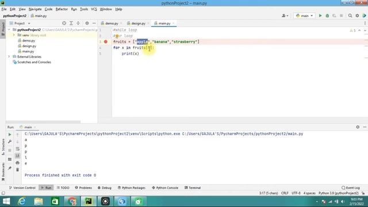Open the Terminal tool window
The width and height of the screenshot is (368, 207).
(193, 188)
